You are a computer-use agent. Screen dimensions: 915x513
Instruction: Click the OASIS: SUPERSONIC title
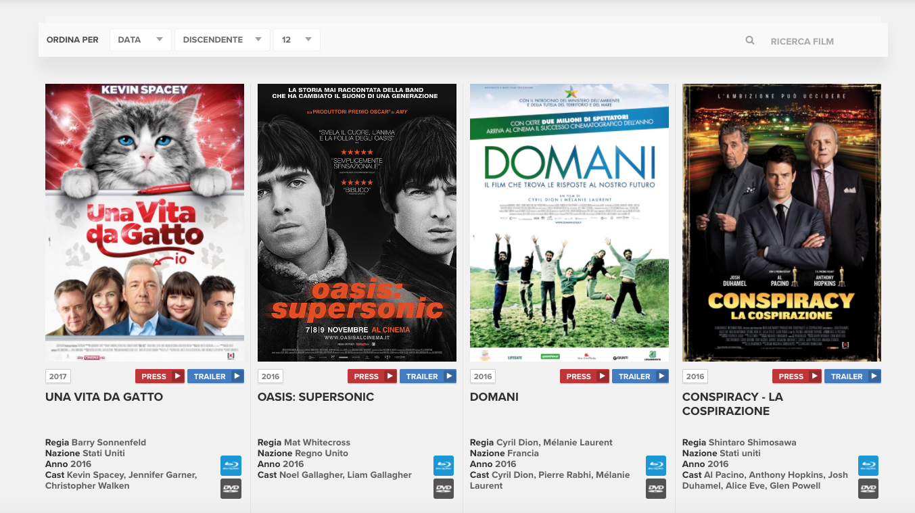click(x=316, y=397)
